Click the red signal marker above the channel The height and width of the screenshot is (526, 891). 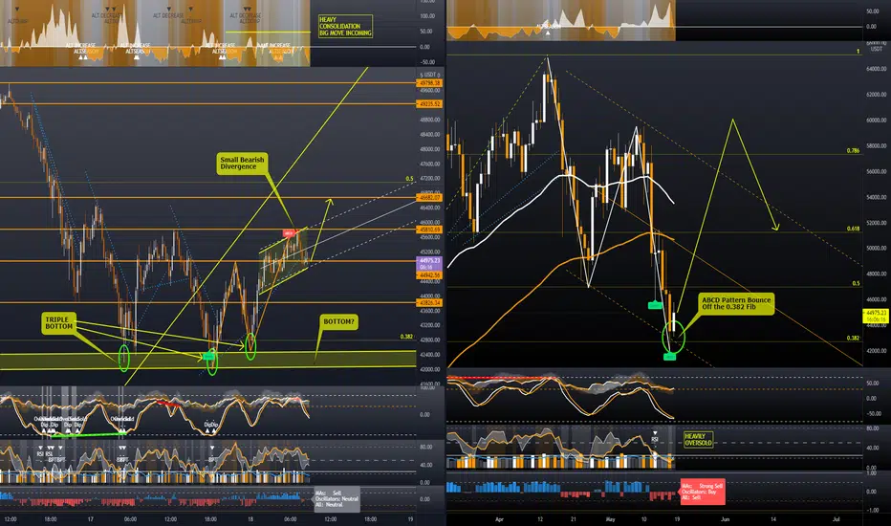(289, 233)
